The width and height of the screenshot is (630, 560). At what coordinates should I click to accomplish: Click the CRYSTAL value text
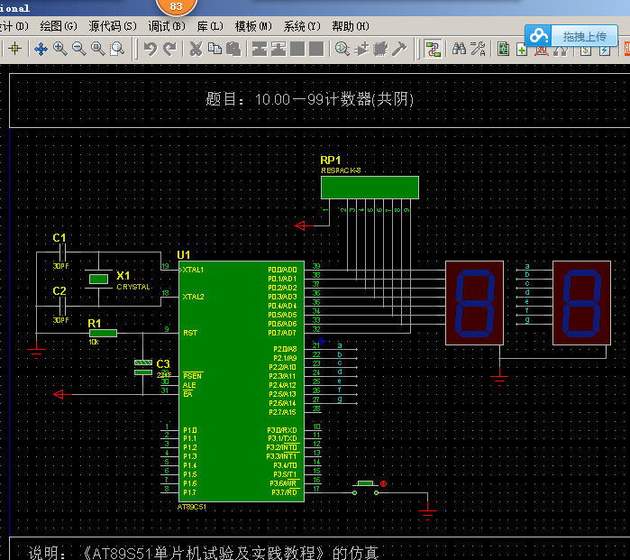pyautogui.click(x=133, y=287)
